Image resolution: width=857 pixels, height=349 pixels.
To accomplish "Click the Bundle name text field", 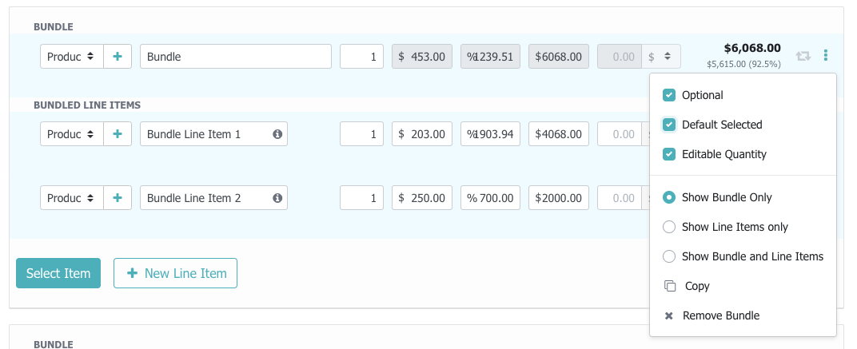I will pos(235,57).
